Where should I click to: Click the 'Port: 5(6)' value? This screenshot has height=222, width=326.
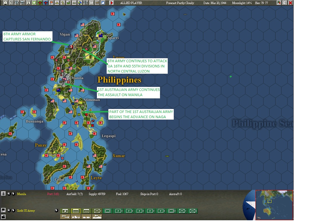[x=53, y=194]
